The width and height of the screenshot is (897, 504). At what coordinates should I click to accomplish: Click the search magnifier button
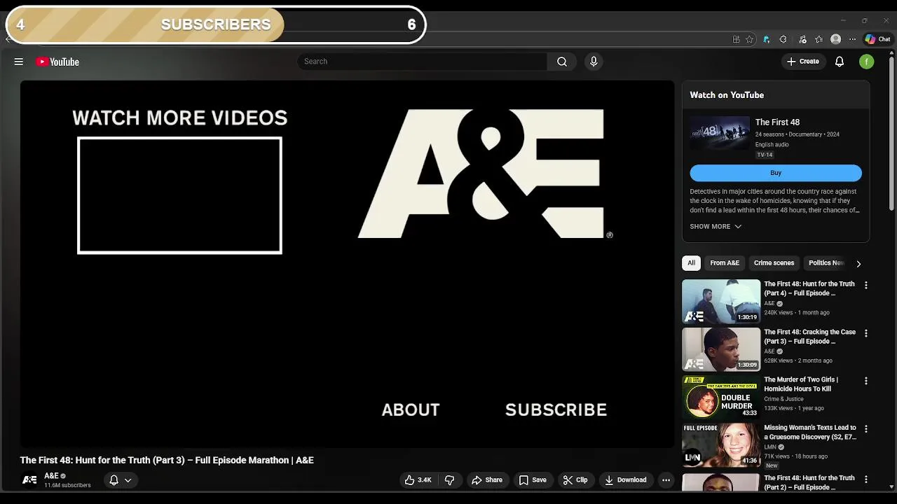click(x=562, y=62)
